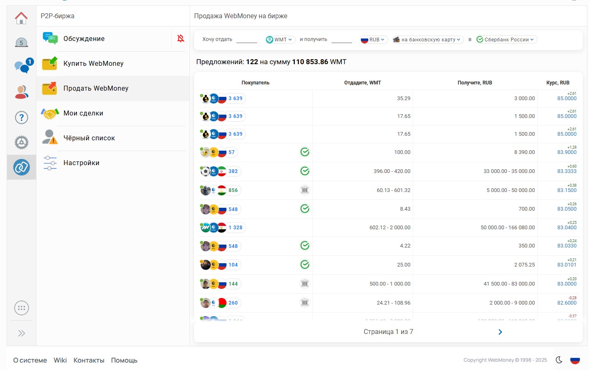589x370 pixels.
Task: Click the soccer ball avatar of buyer 382
Action: pyautogui.click(x=205, y=171)
